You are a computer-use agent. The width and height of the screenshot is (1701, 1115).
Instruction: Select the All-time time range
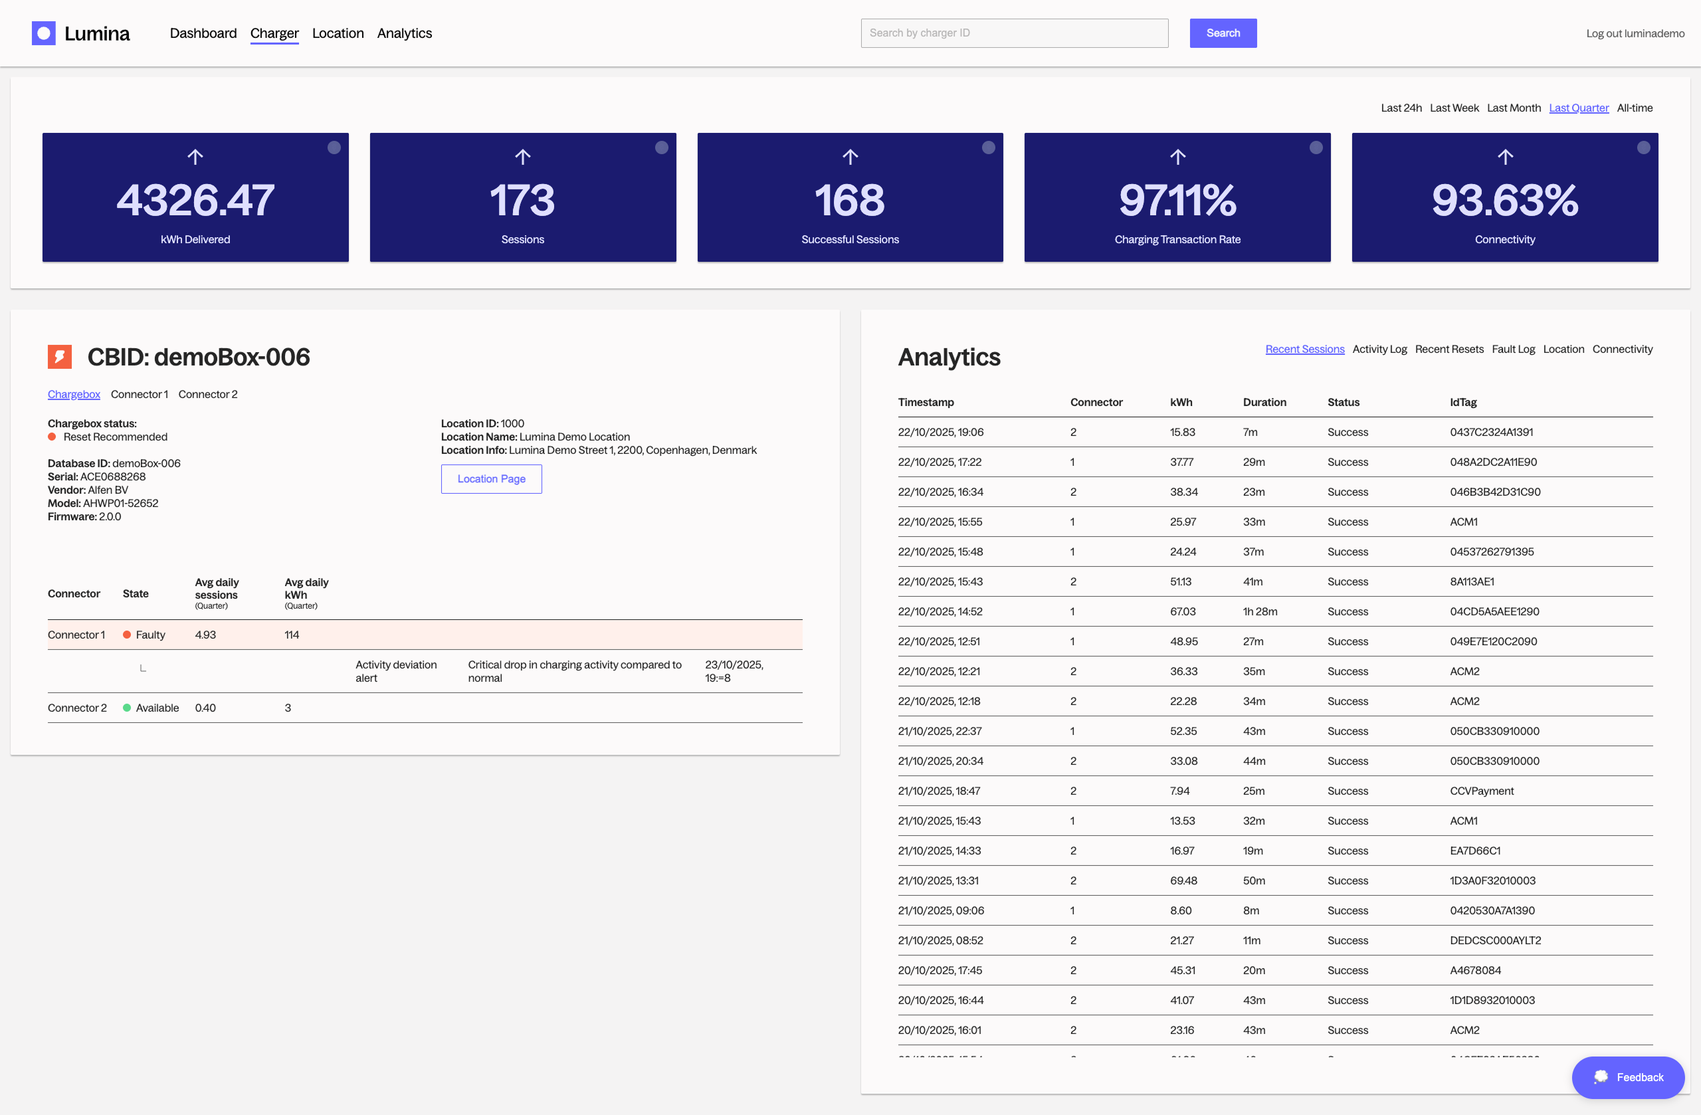(x=1635, y=108)
